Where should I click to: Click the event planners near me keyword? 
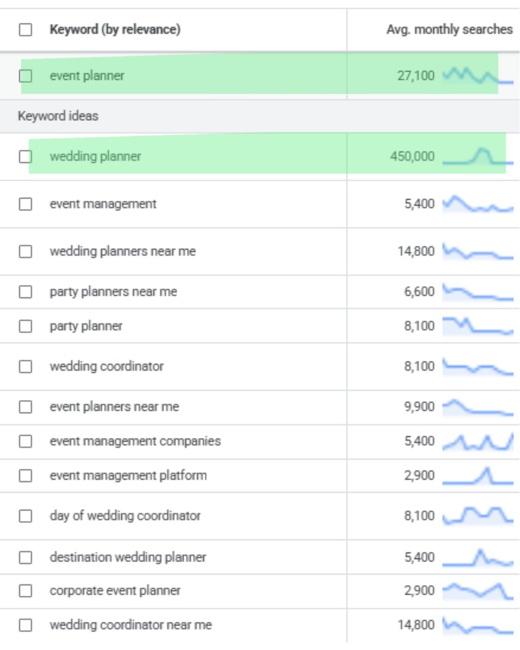coord(114,407)
